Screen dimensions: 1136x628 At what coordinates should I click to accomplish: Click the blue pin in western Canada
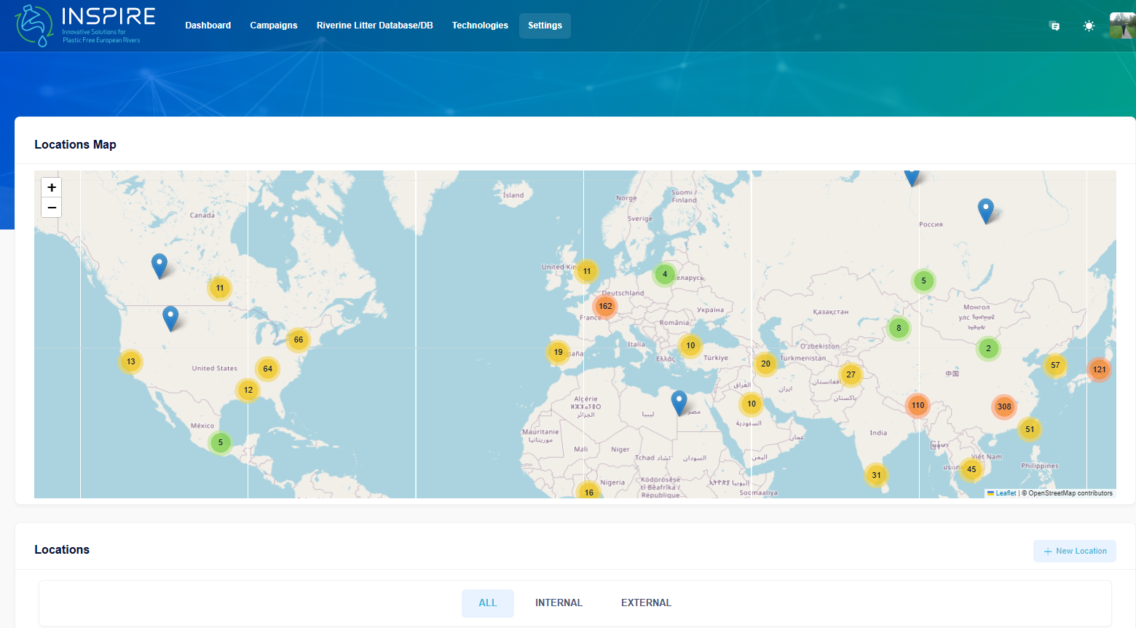click(159, 264)
